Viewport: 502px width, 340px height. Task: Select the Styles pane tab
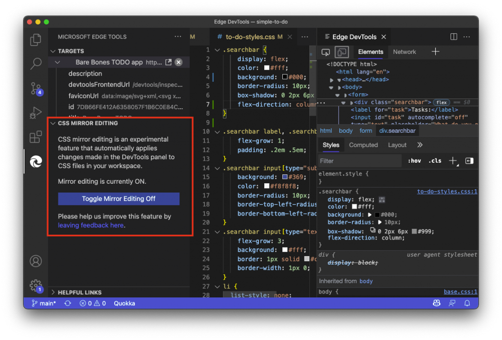(x=331, y=145)
